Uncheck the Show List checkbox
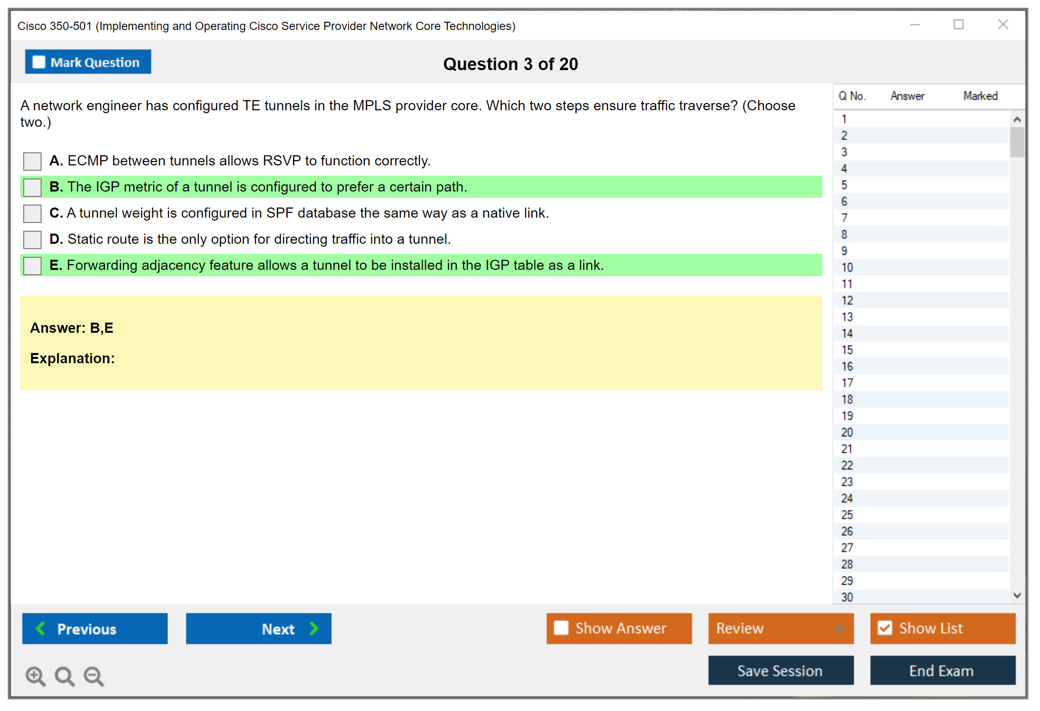The width and height of the screenshot is (1040, 711). coord(885,628)
